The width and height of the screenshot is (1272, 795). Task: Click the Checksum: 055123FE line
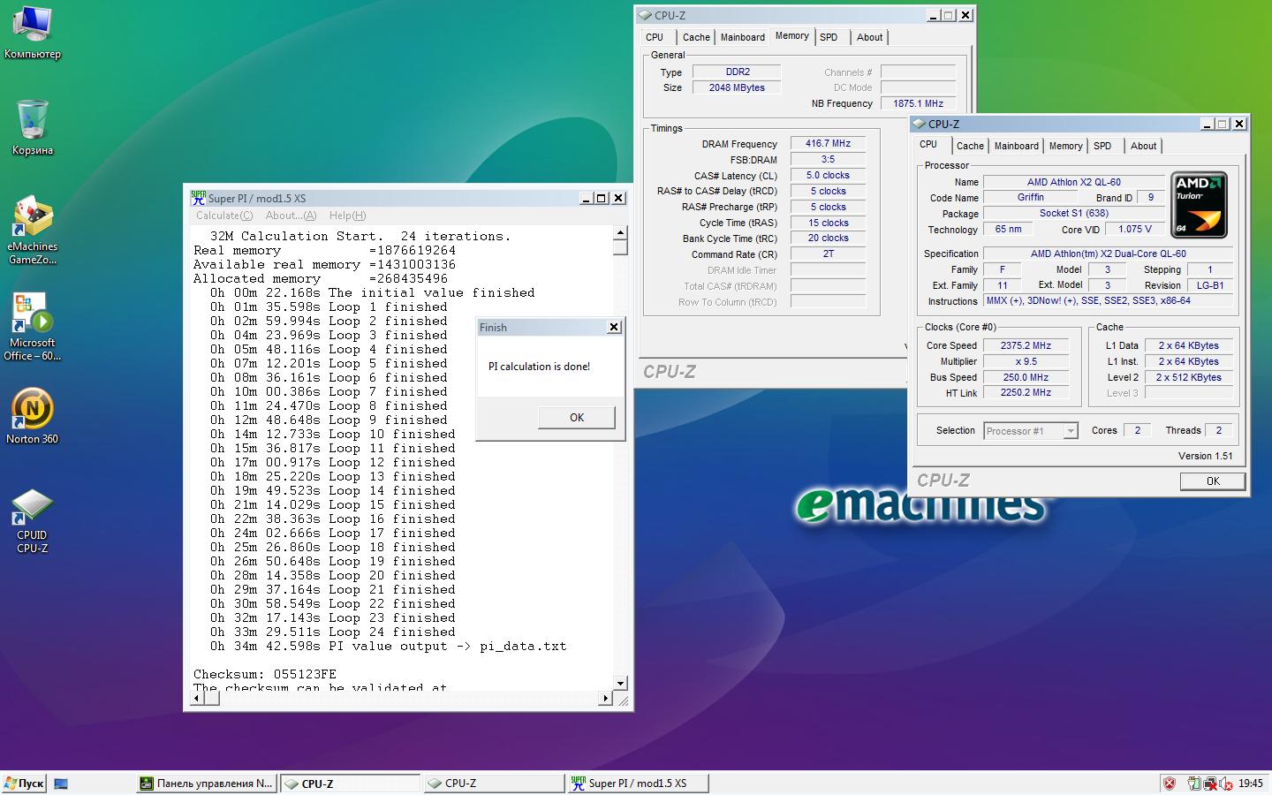click(265, 674)
